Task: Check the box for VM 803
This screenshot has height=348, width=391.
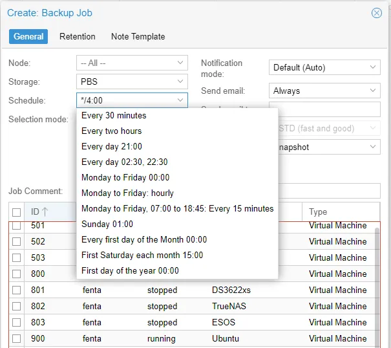Action: pos(16,322)
